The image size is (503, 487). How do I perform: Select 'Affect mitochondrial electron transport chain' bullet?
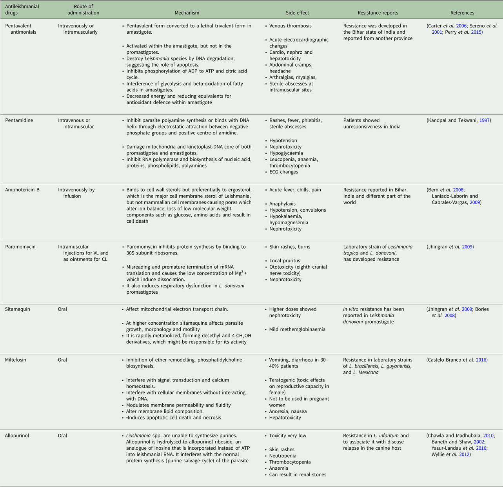click(x=176, y=309)
